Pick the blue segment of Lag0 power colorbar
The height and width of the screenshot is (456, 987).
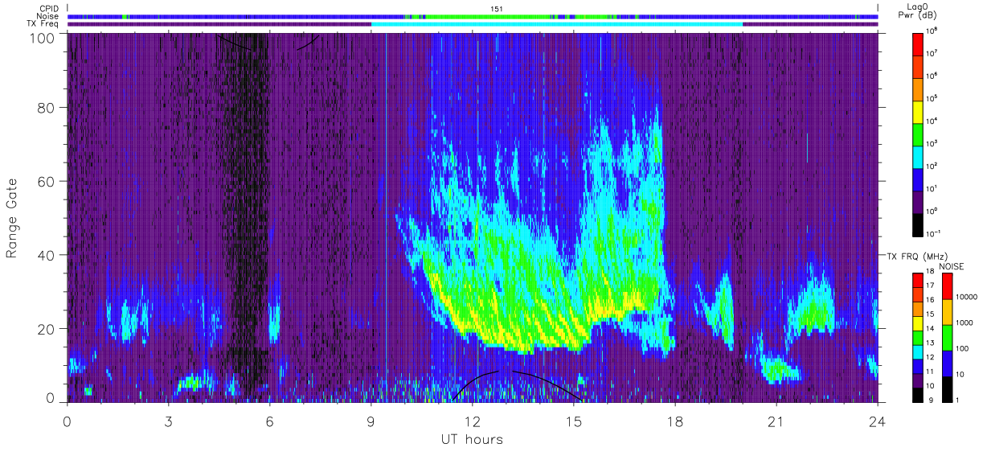[917, 179]
